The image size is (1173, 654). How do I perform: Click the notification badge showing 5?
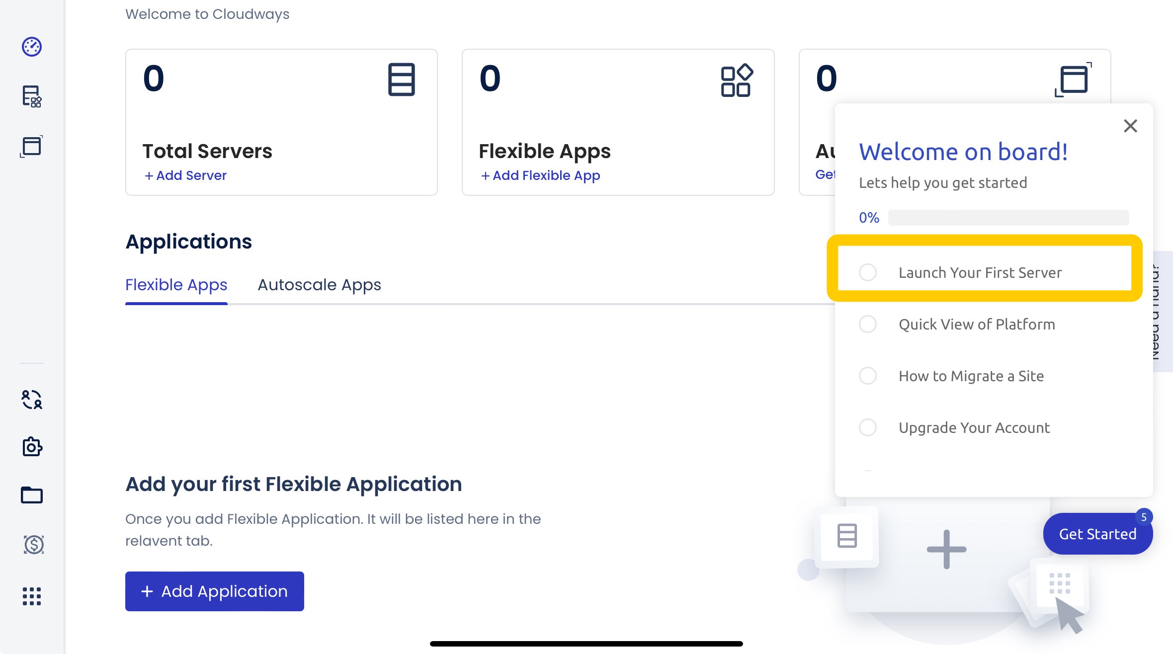1144,517
